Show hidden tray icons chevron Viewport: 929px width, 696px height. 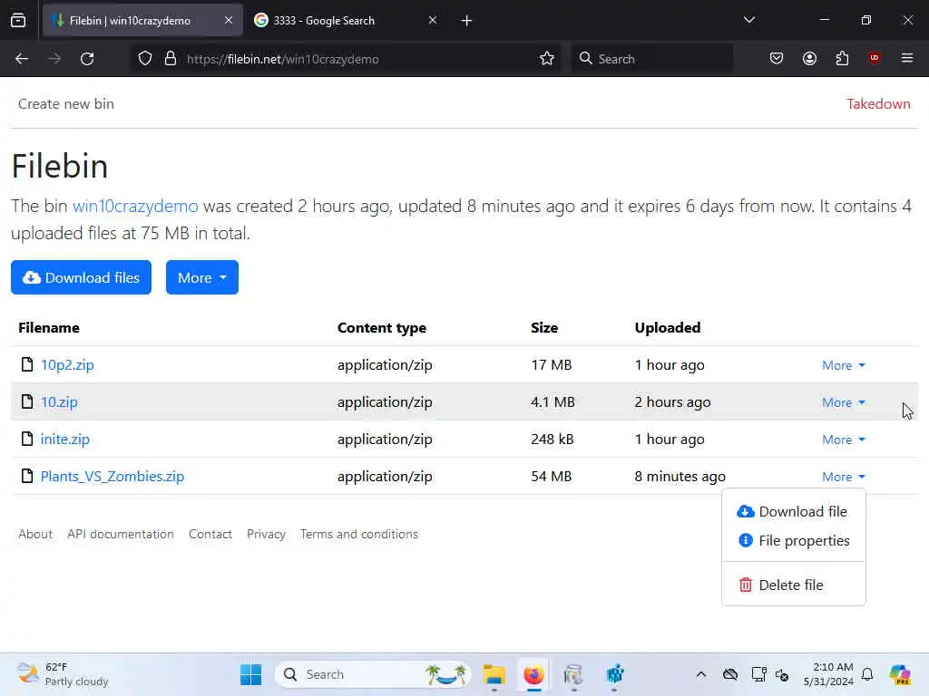[x=701, y=674]
